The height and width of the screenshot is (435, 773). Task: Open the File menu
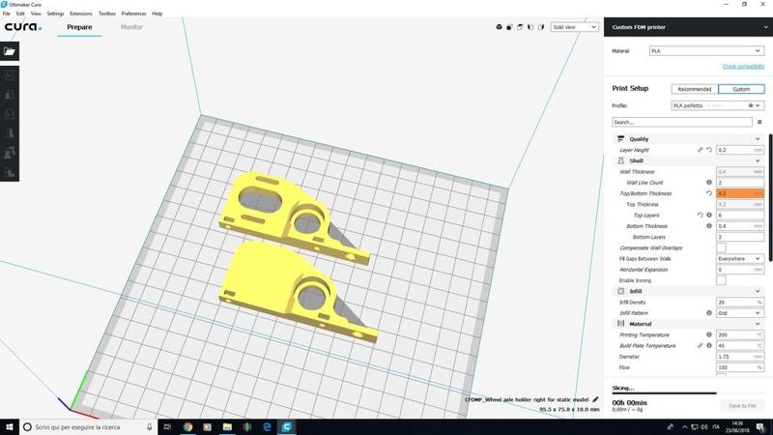(x=7, y=14)
